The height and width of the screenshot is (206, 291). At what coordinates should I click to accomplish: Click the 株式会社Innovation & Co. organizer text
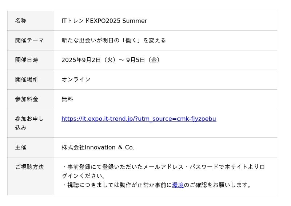(x=98, y=148)
